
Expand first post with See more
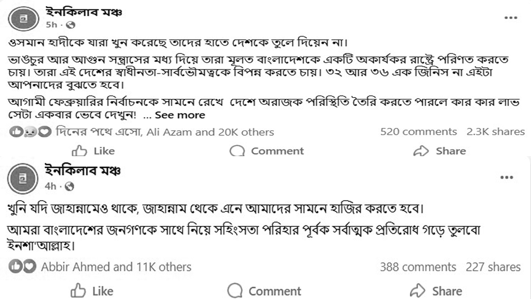[x=180, y=115]
